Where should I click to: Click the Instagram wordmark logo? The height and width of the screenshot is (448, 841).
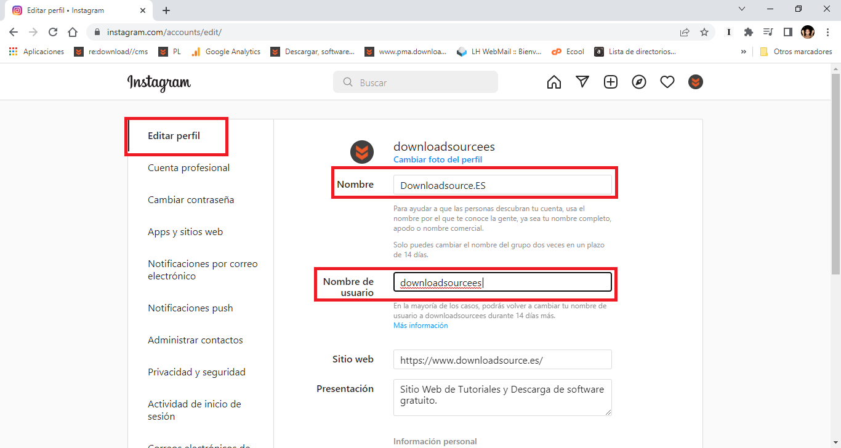(x=159, y=82)
